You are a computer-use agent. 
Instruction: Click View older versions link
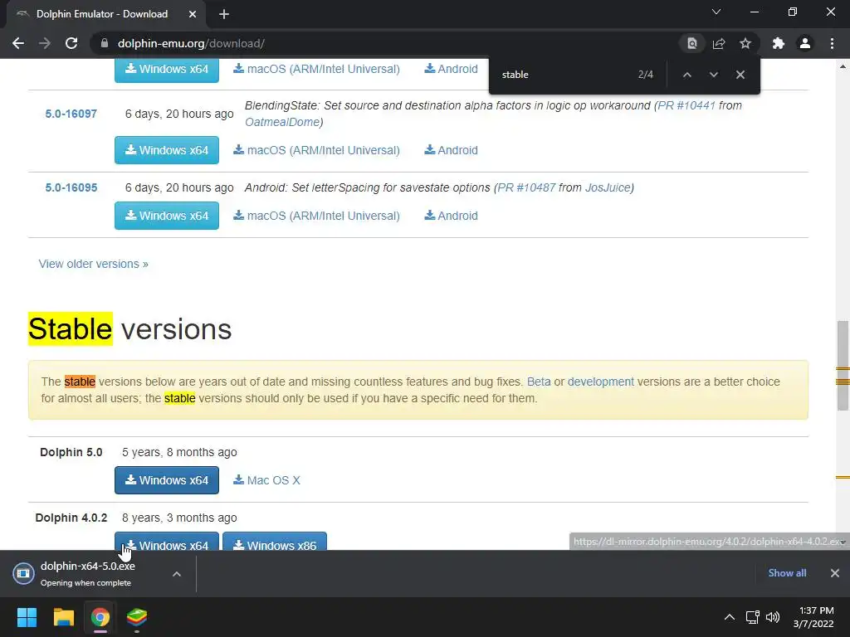(x=93, y=264)
